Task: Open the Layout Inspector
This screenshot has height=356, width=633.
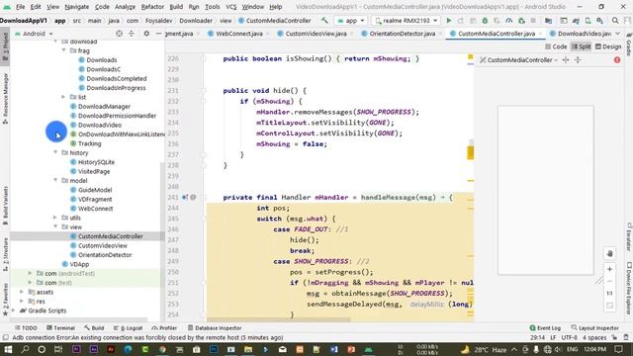Action: click(594, 328)
